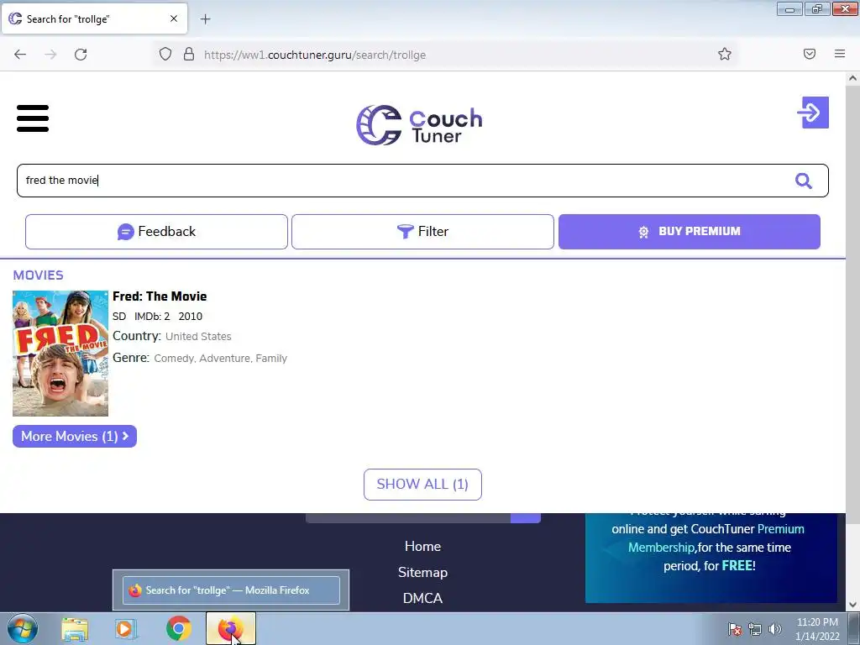Click the Firefox taskbar icon
Image resolution: width=860 pixels, height=645 pixels.
[231, 628]
